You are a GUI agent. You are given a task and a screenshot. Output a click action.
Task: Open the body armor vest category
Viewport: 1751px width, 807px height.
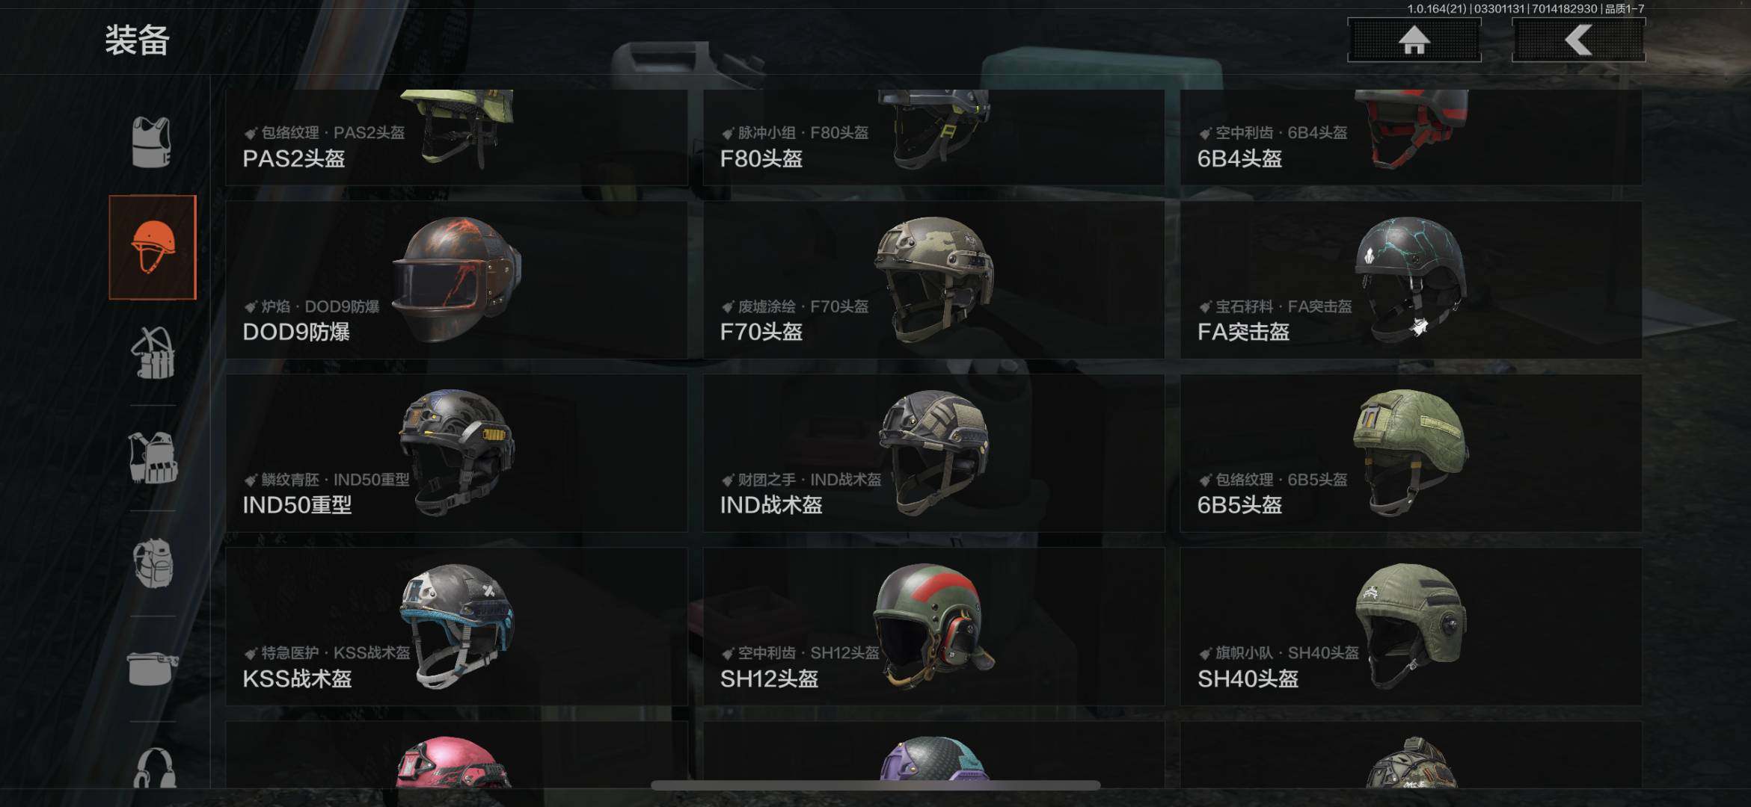point(152,142)
